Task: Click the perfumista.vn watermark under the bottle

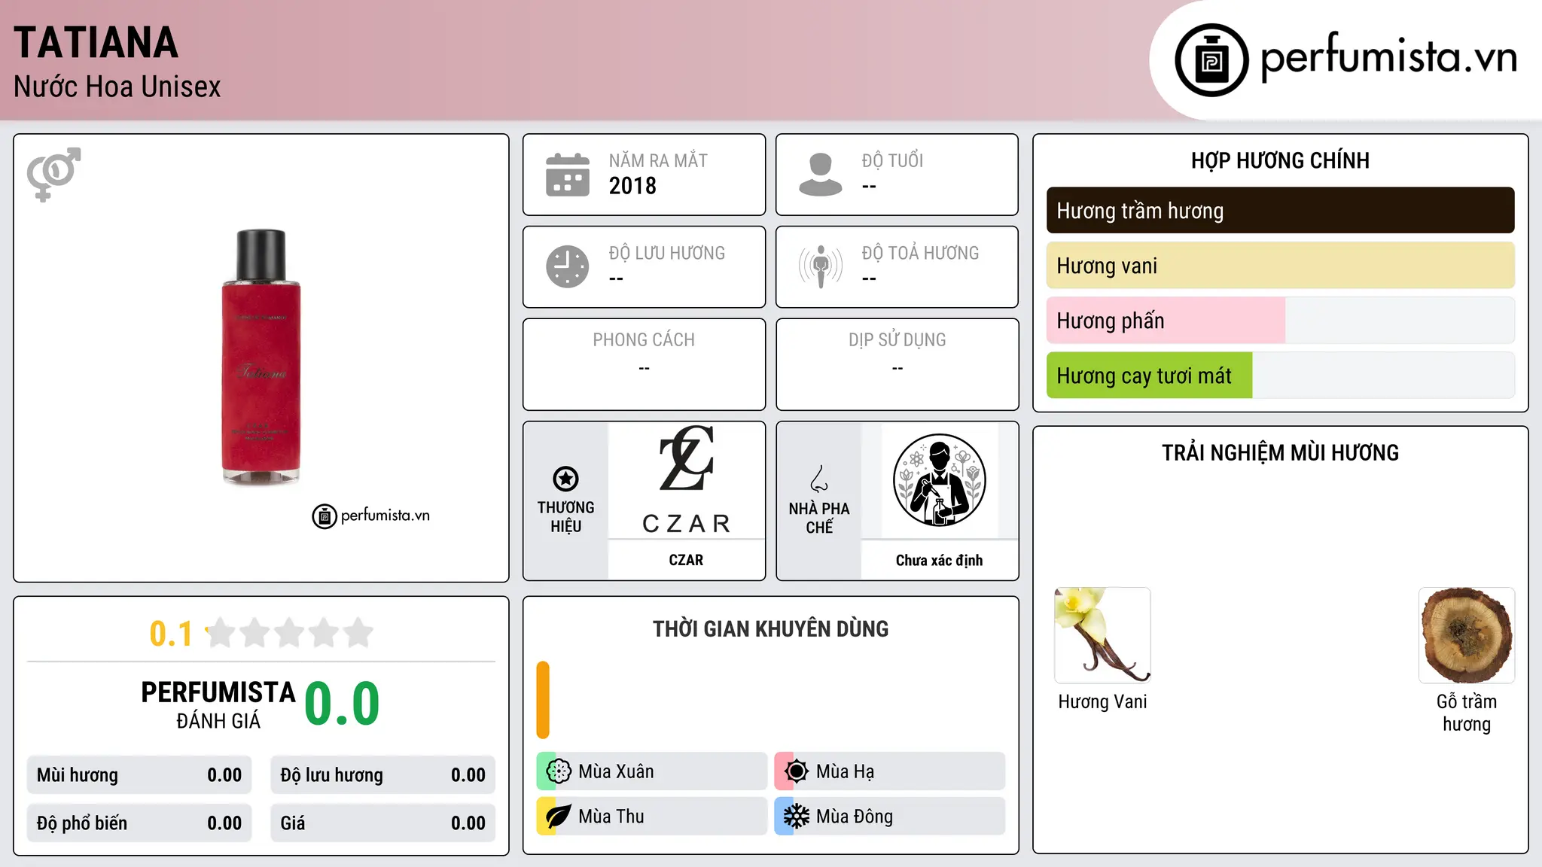Action: [x=371, y=516]
